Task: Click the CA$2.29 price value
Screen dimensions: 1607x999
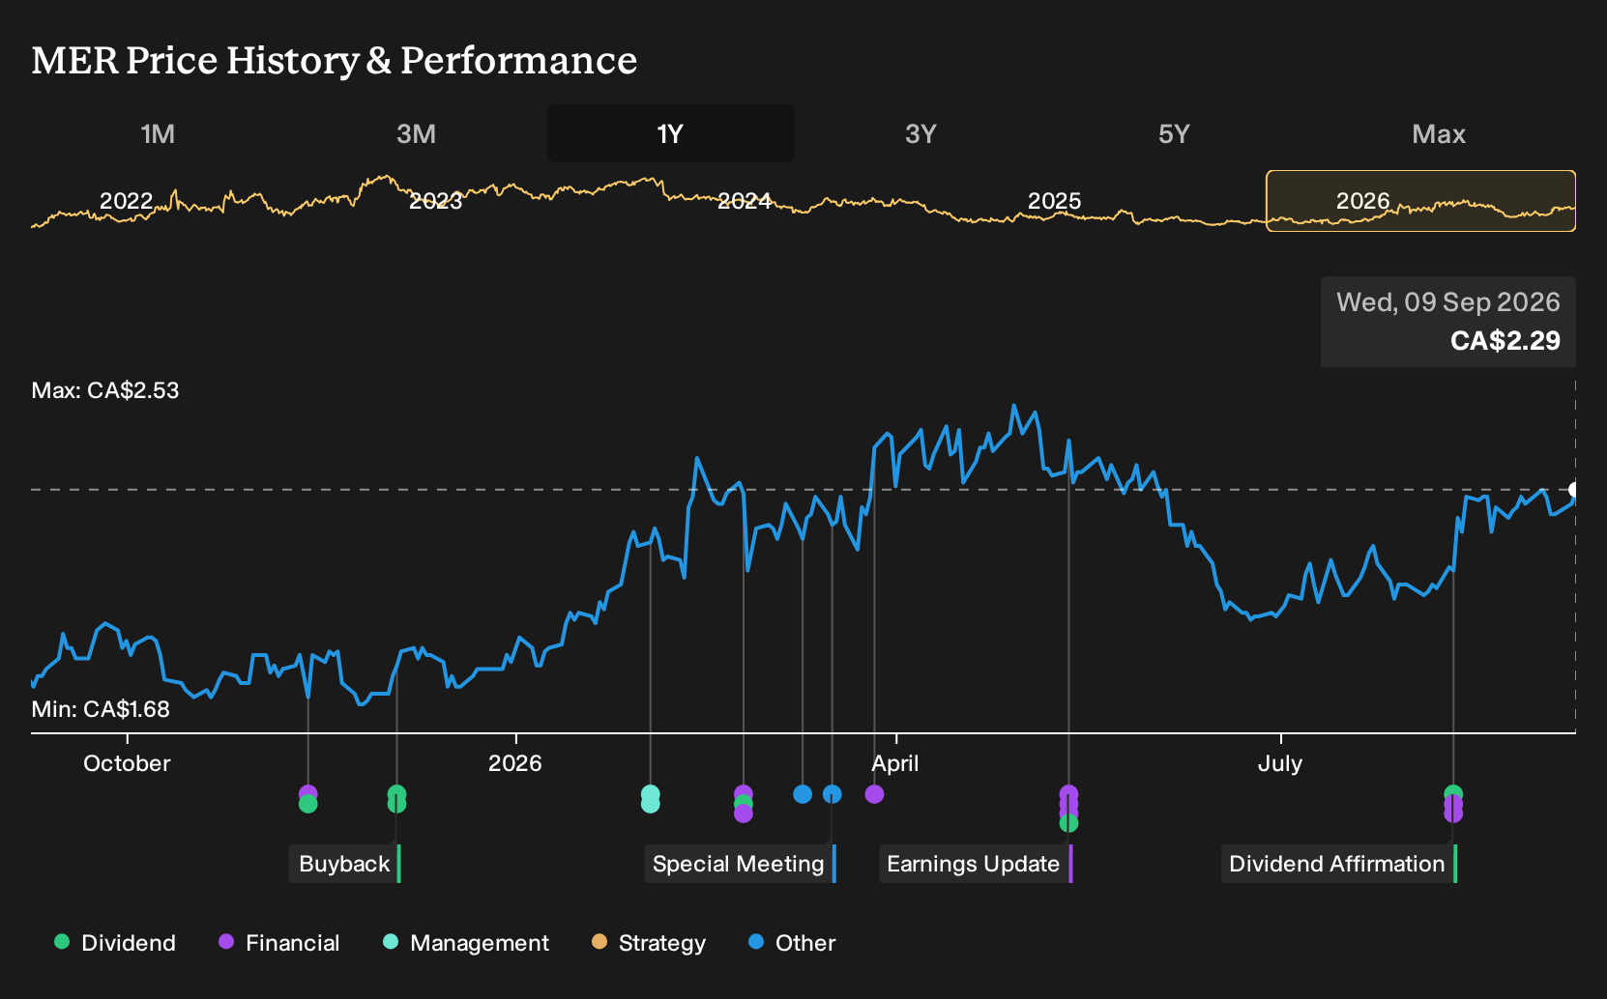Action: [1505, 341]
